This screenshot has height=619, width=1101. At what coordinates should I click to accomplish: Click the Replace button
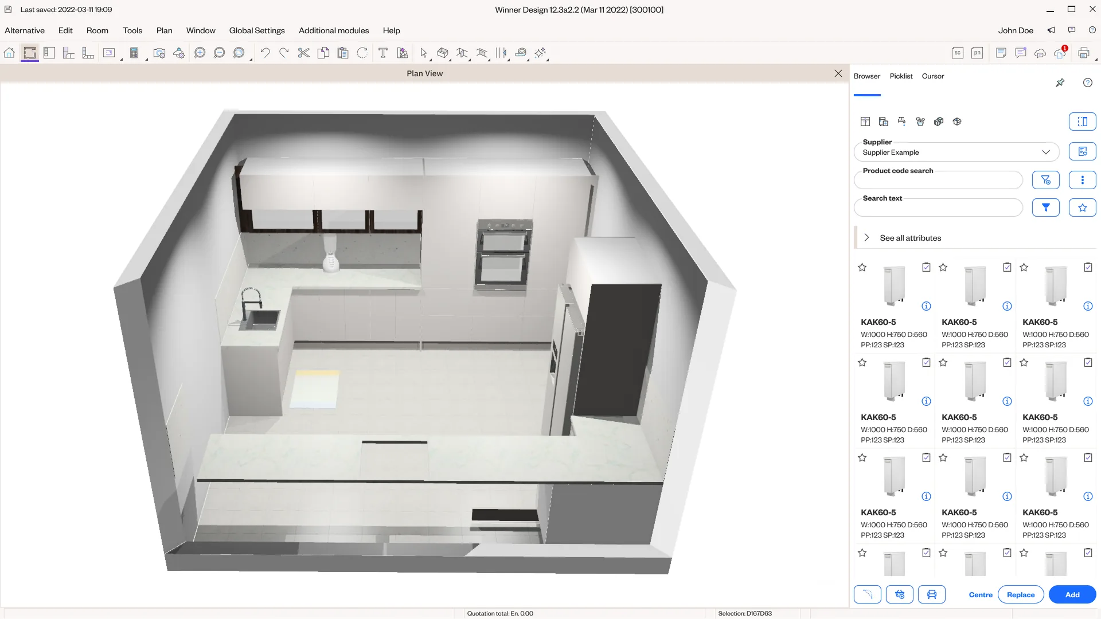pos(1021,594)
